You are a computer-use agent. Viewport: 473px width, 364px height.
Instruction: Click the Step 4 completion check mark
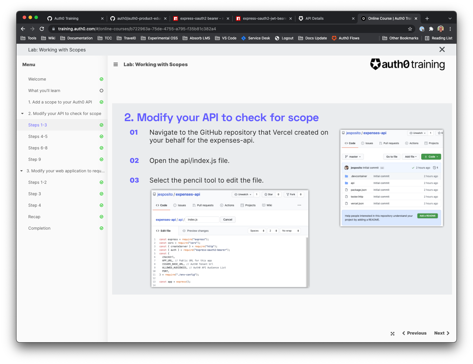[x=101, y=205]
